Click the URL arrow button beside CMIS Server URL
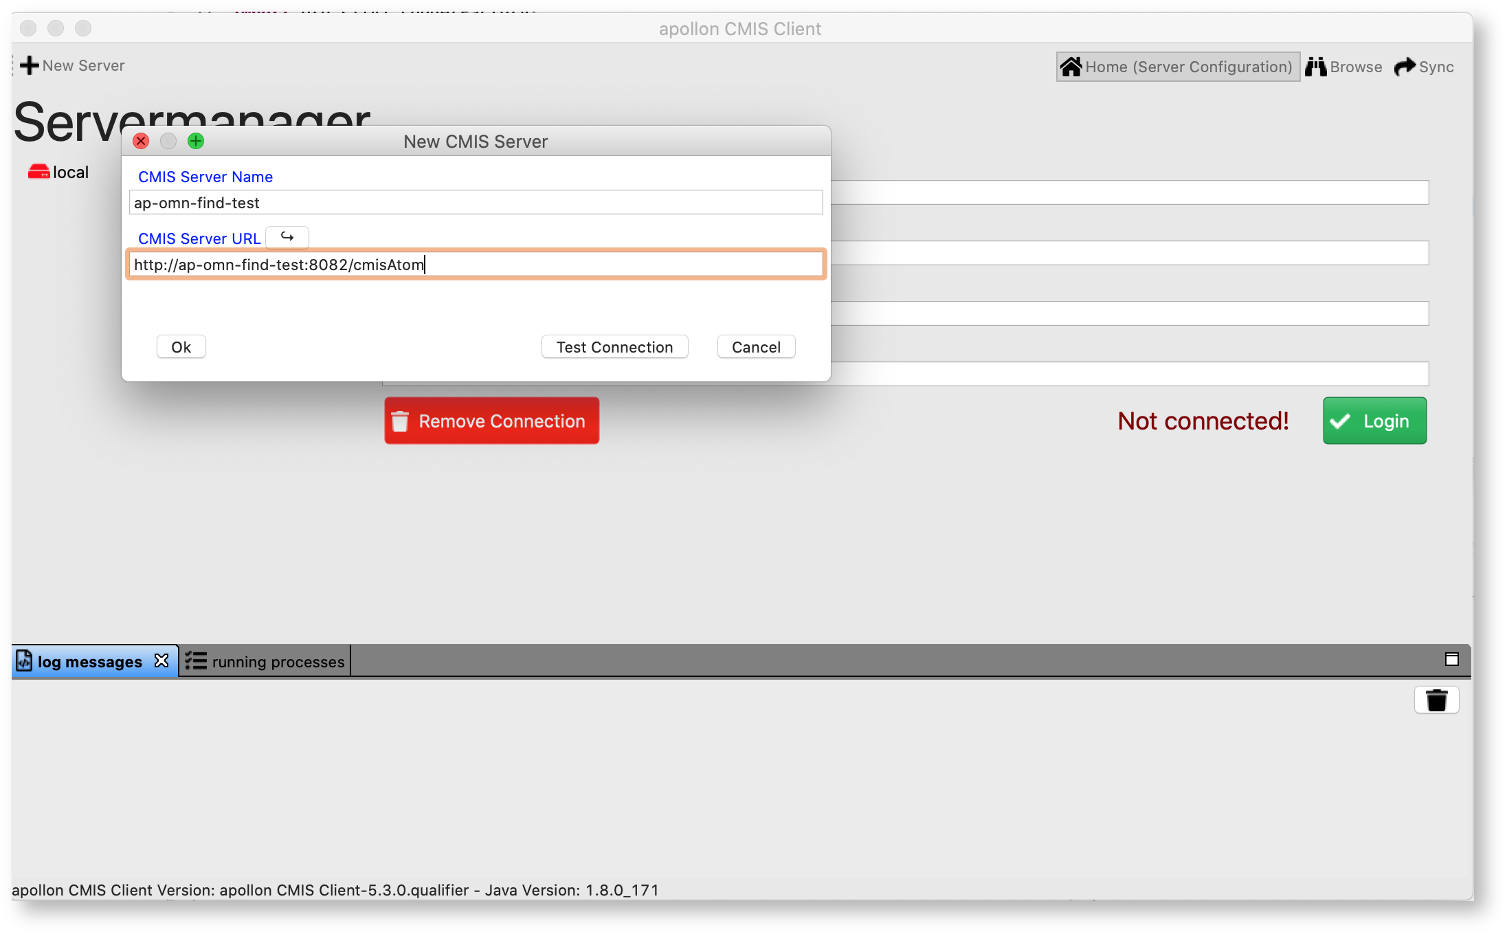Screen dimensions: 1507x934 pos(287,237)
